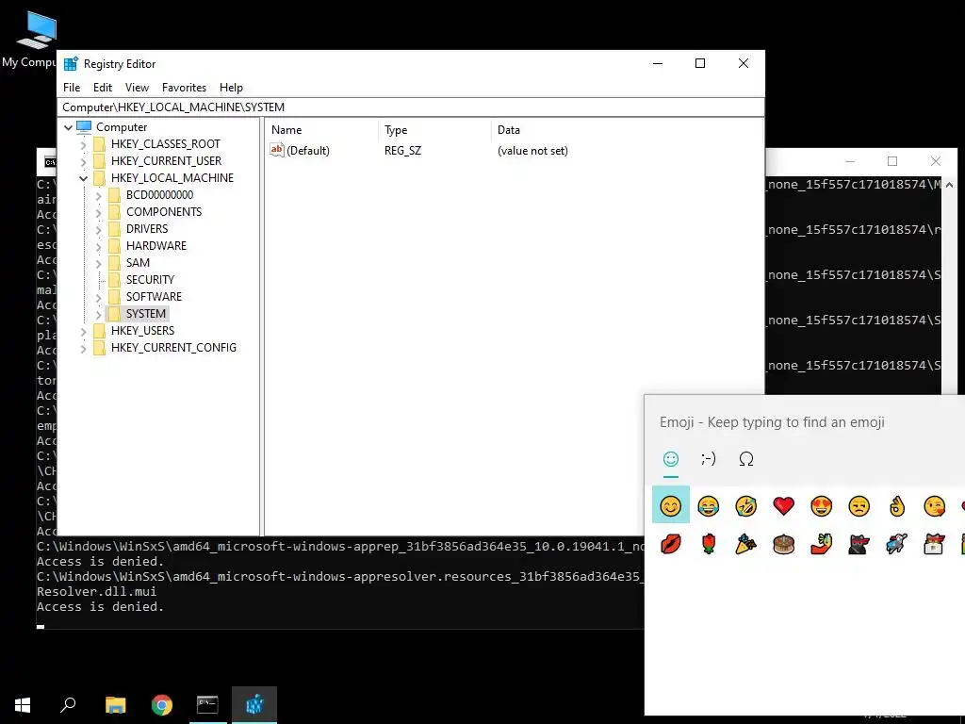965x724 pixels.
Task: Open Google Chrome from taskbar
Action: pos(162,704)
